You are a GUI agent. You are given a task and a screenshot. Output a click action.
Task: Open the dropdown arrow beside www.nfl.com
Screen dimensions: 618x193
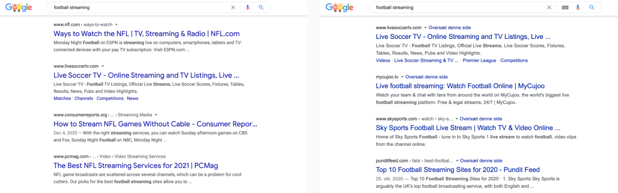(x=116, y=25)
